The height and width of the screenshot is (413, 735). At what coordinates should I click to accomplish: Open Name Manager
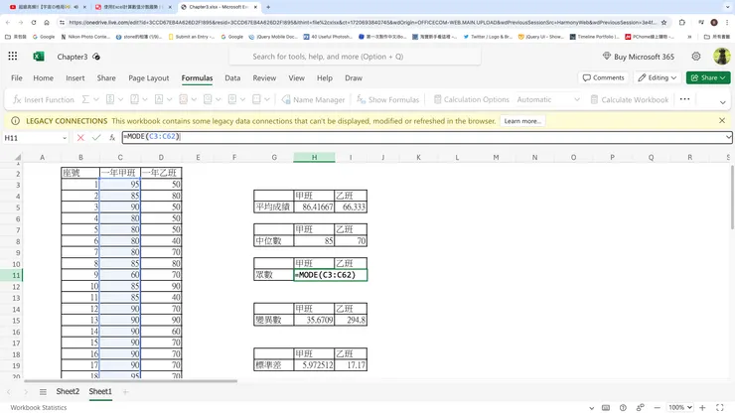[313, 99]
